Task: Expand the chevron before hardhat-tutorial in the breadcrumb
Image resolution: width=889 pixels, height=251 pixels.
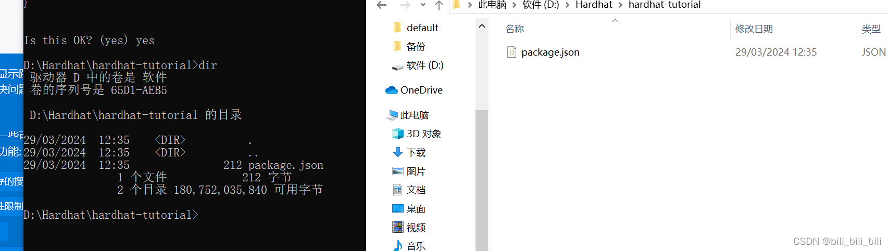Action: pos(620,5)
